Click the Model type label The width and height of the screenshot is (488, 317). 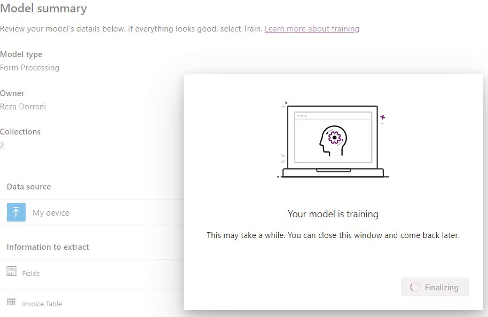point(21,54)
